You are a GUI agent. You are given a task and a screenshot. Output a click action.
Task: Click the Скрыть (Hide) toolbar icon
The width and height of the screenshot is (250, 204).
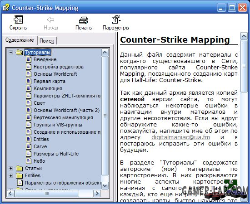[18, 19]
